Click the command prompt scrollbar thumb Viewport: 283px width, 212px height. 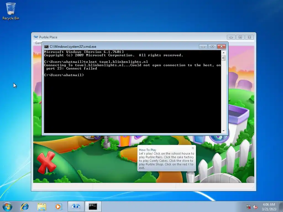223,58
